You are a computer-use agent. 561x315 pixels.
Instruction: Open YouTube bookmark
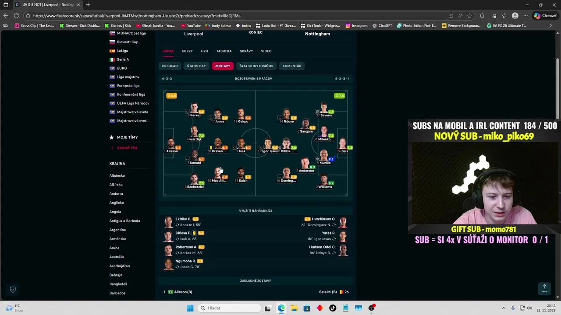[x=191, y=26]
